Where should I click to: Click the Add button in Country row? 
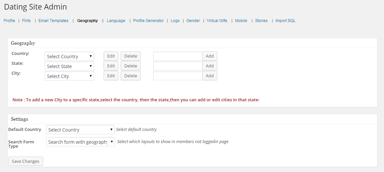(210, 56)
